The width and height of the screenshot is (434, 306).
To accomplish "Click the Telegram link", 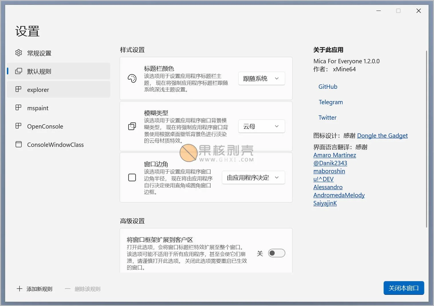I will [x=331, y=102].
